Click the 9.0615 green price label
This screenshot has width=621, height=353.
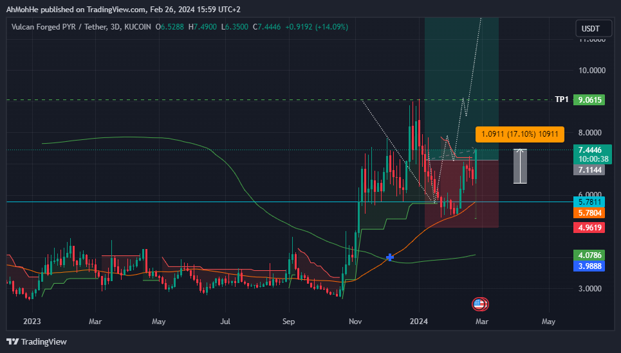[589, 100]
